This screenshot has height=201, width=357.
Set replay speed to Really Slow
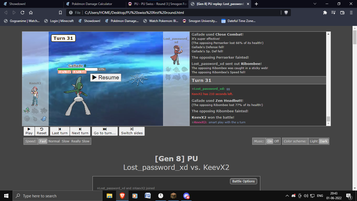[80, 141]
